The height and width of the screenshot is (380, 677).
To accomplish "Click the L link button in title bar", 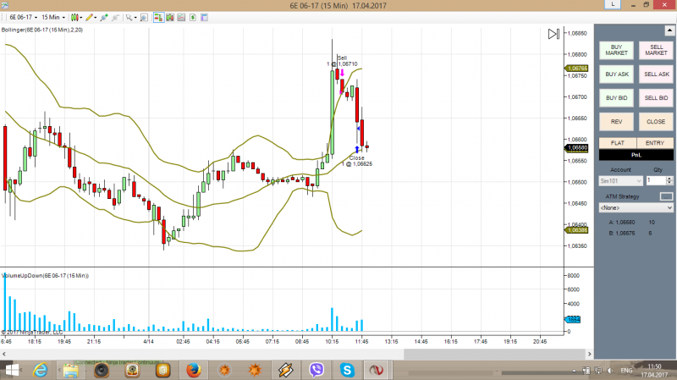I will point(613,5).
